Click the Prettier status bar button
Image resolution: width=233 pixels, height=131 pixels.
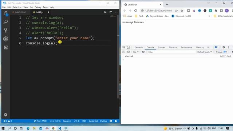pos(103,121)
